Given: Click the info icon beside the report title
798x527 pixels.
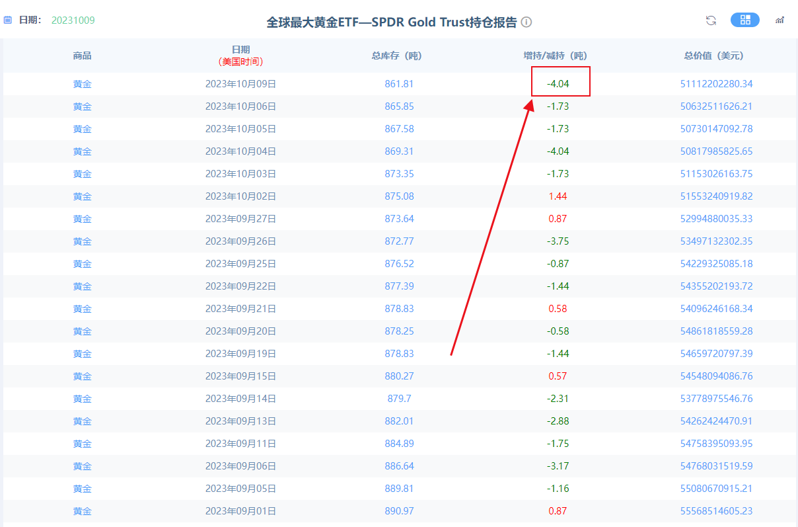Looking at the screenshot, I should coord(526,22).
